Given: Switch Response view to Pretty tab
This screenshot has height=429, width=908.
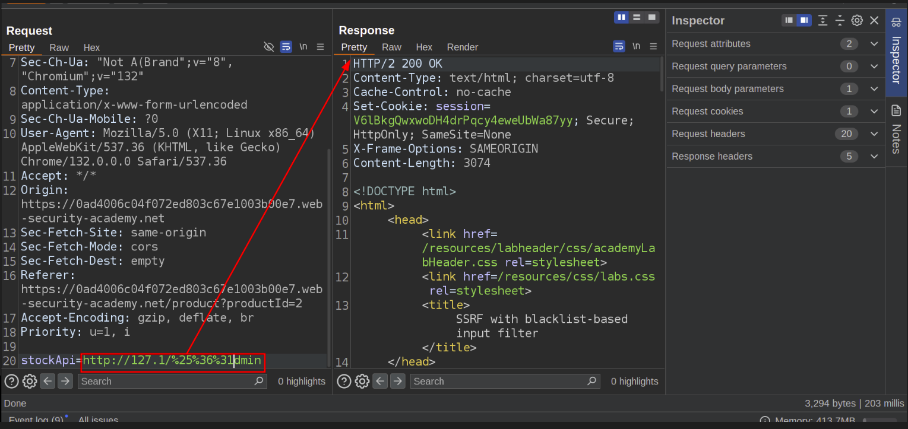Looking at the screenshot, I should pyautogui.click(x=355, y=47).
